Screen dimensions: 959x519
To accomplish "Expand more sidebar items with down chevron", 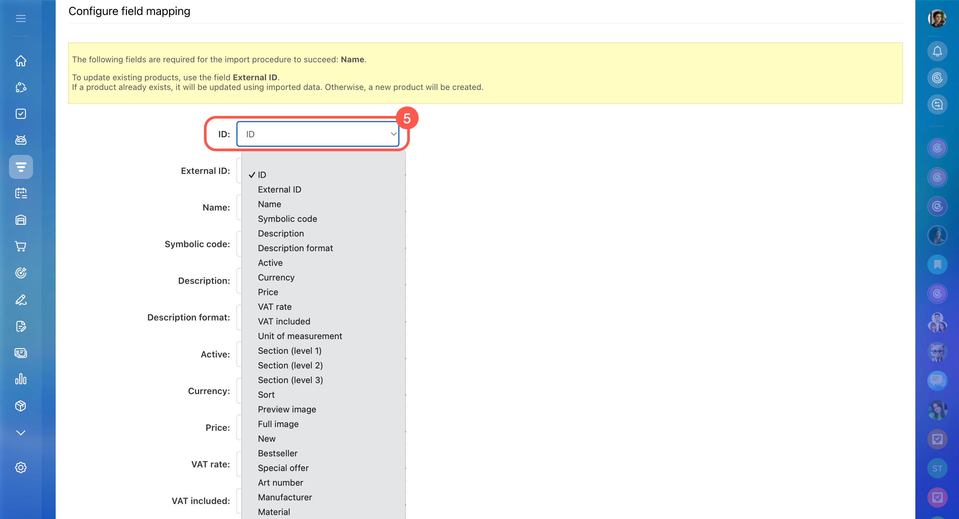I will click(21, 433).
